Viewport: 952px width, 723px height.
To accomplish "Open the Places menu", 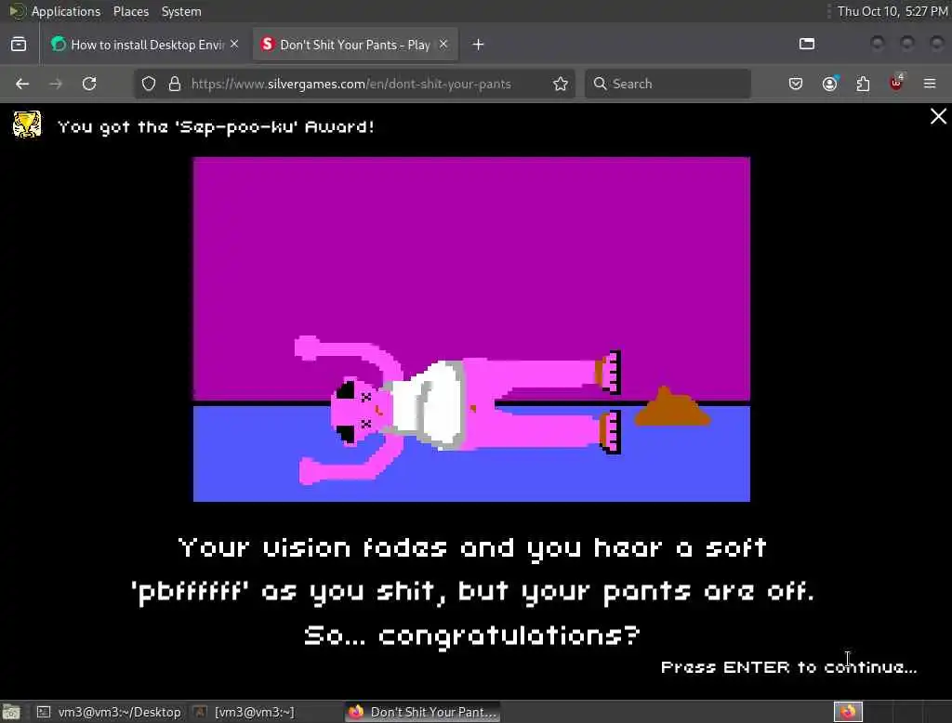I will [130, 11].
